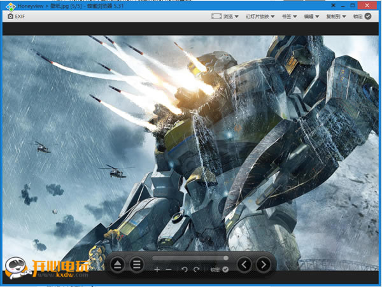Expand the 浏览 view mode dropdown
The image size is (382, 287).
click(x=225, y=17)
